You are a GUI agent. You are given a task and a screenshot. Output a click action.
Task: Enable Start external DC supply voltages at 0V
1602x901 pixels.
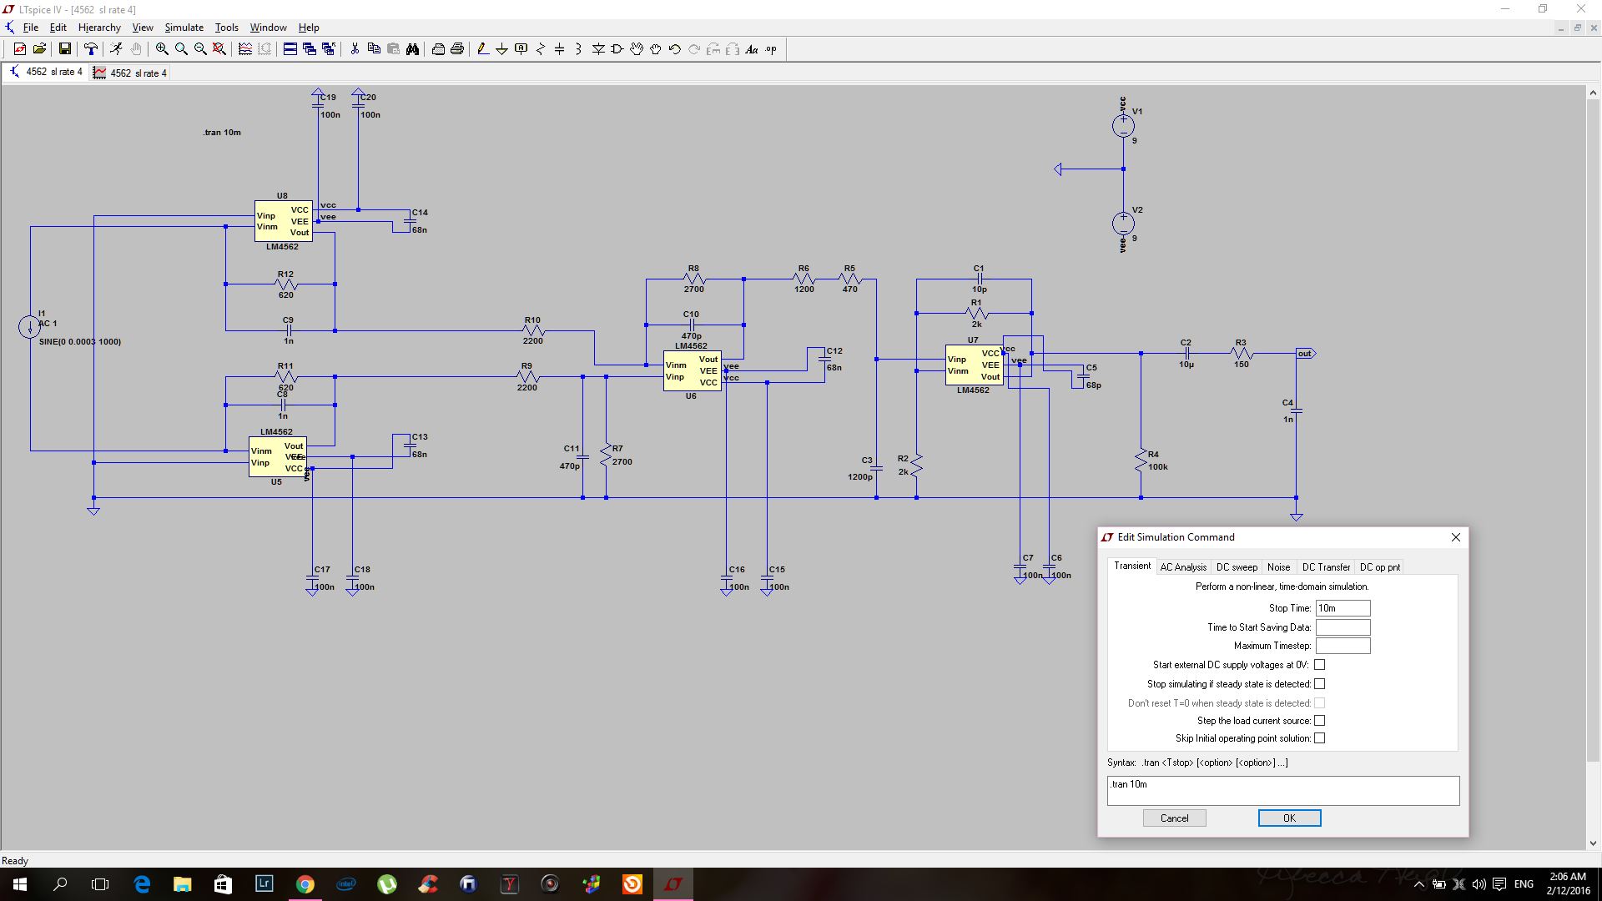(x=1319, y=665)
